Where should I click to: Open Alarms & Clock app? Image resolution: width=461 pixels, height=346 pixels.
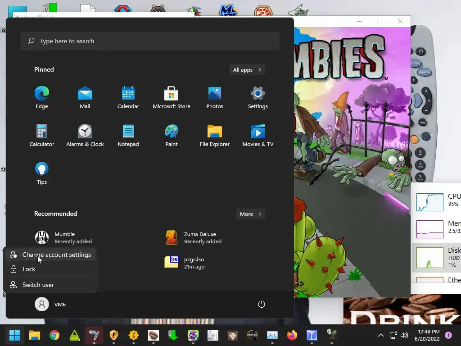point(85,136)
